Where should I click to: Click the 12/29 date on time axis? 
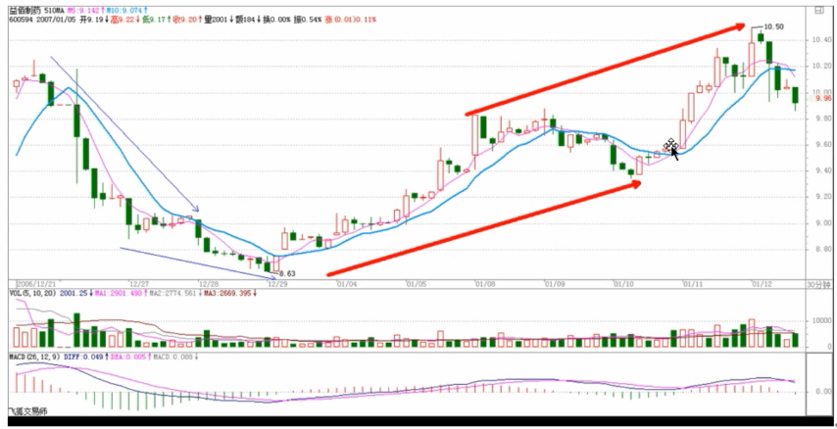point(276,284)
